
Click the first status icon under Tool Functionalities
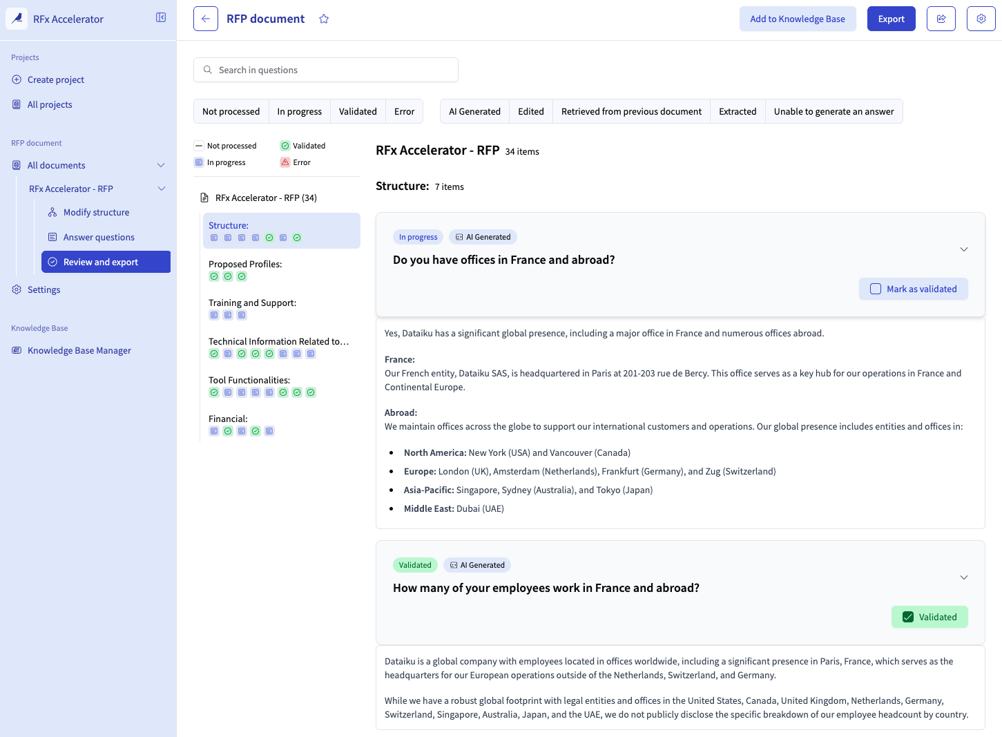tap(214, 392)
